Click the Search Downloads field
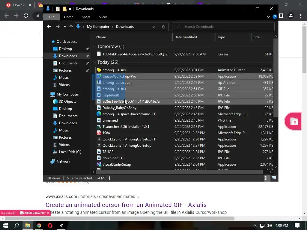This screenshot has width=307, height=230. (223, 27)
